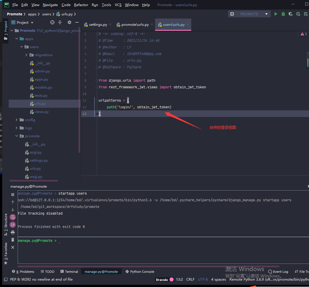Expand the config folder
This screenshot has height=287, width=309.
coord(17,120)
